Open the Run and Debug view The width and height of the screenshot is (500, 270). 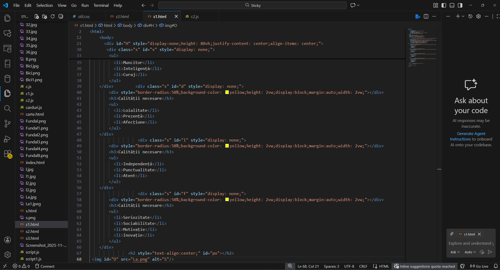(x=7, y=139)
